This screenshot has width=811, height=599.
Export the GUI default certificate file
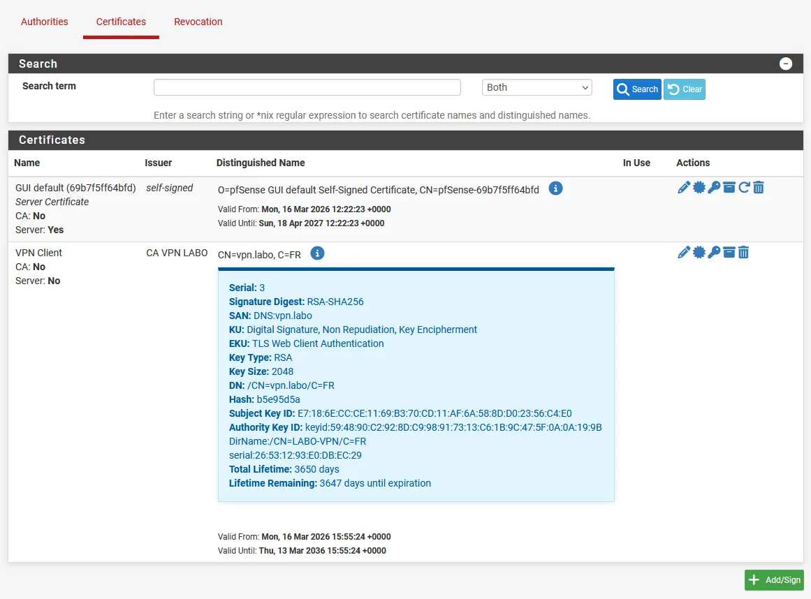699,187
